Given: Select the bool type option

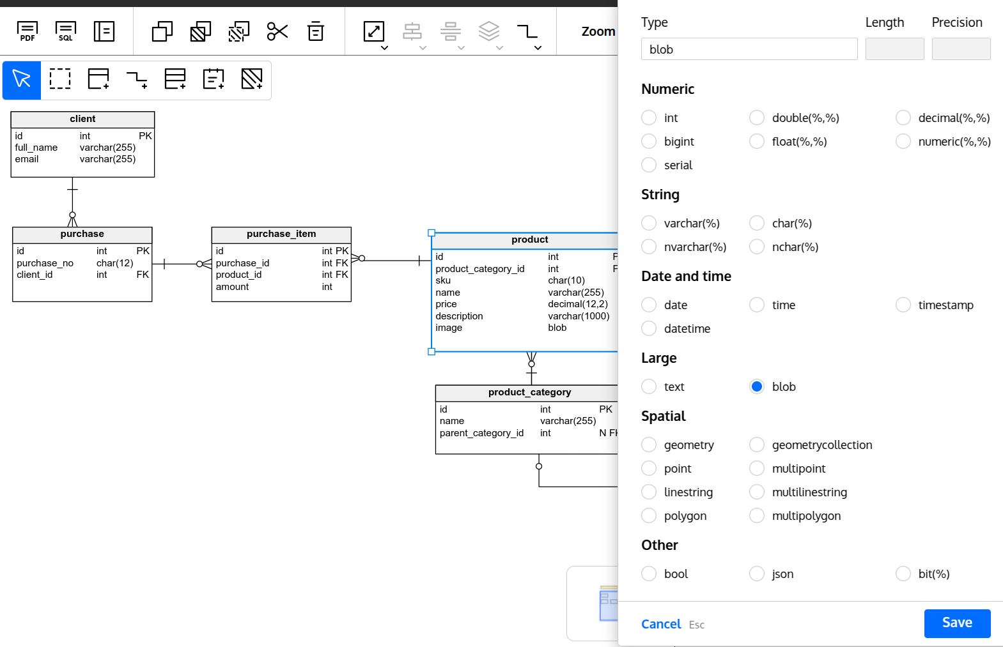Looking at the screenshot, I should pos(649,574).
